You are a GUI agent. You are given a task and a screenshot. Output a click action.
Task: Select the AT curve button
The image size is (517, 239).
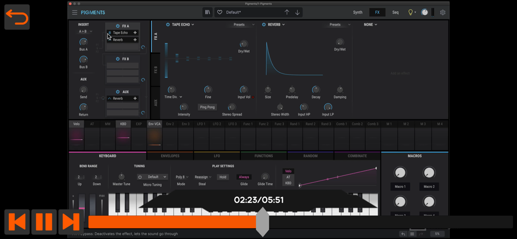click(x=288, y=177)
